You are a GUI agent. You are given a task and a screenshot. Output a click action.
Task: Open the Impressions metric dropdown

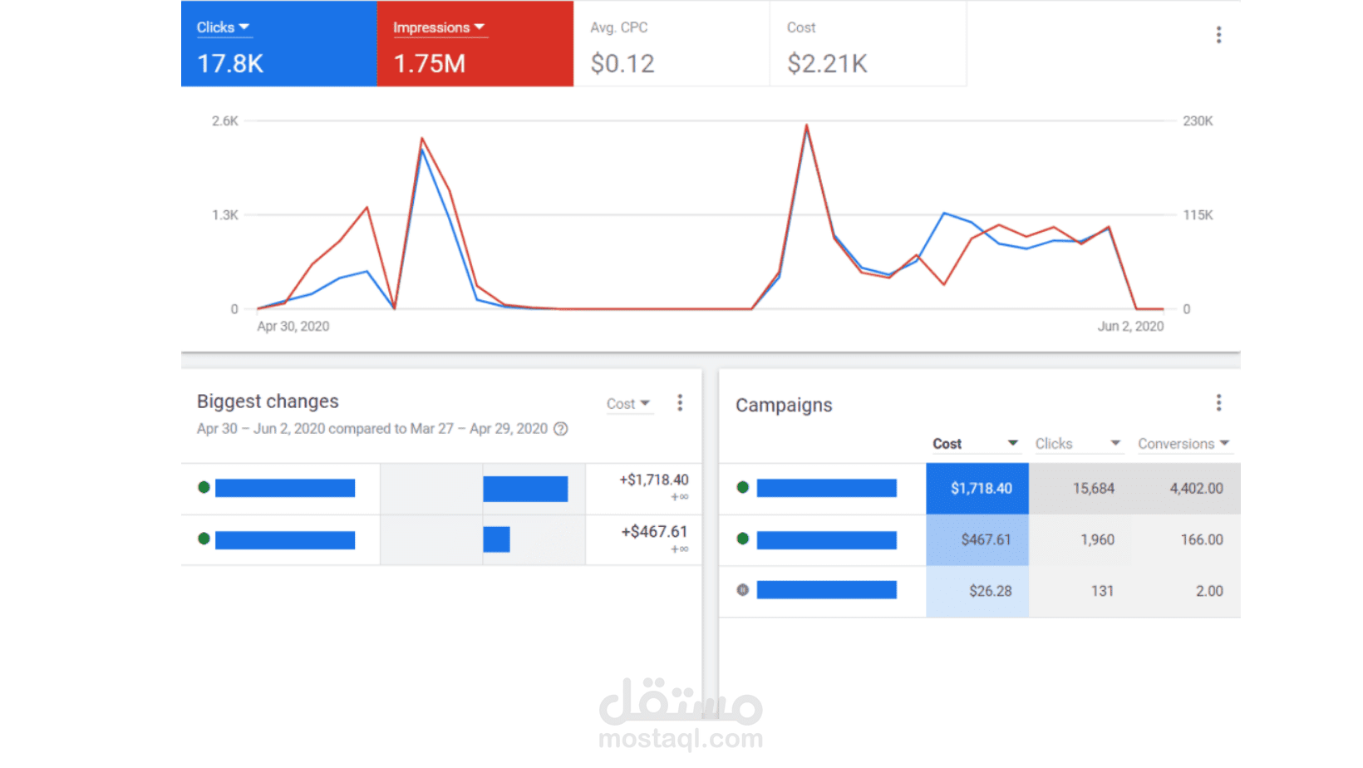click(x=439, y=27)
